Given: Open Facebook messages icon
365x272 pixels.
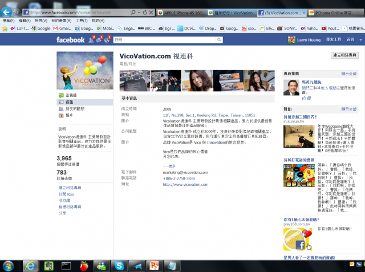Looking at the screenshot, I should pyautogui.click(x=99, y=40).
